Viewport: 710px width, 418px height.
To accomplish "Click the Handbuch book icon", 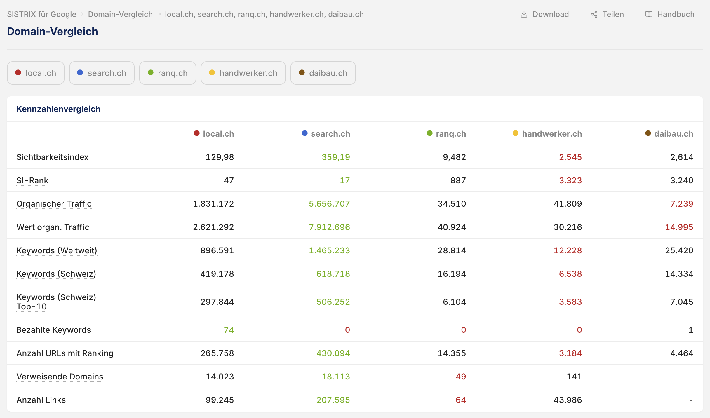I will tap(649, 14).
